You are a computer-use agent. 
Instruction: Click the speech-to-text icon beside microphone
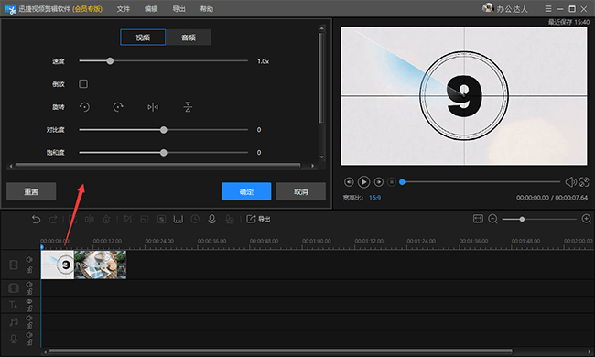tap(230, 220)
